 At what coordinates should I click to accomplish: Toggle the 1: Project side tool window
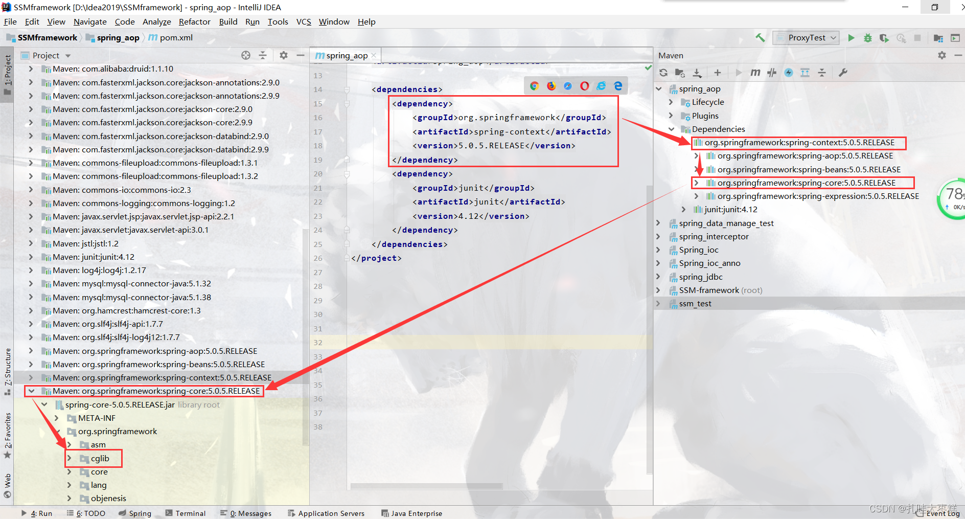(x=7, y=75)
